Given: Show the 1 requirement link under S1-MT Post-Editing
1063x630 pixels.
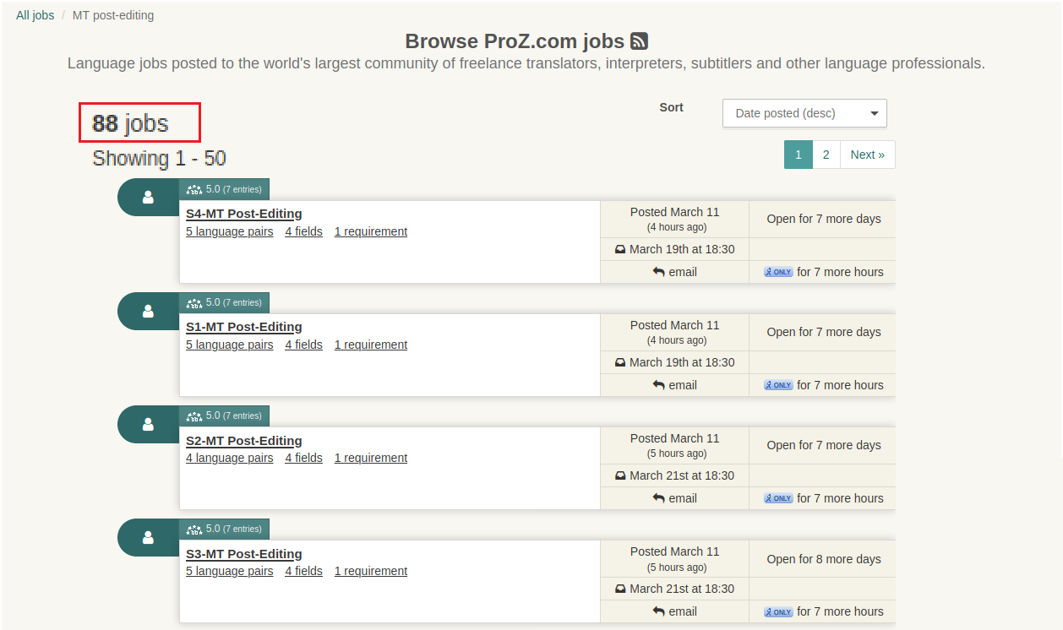Looking at the screenshot, I should pos(371,345).
